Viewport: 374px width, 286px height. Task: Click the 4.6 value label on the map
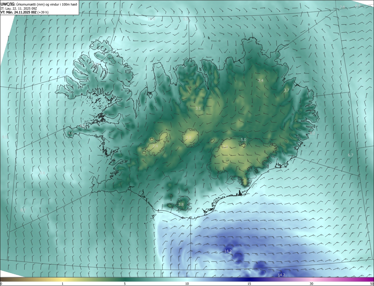click(x=71, y=133)
